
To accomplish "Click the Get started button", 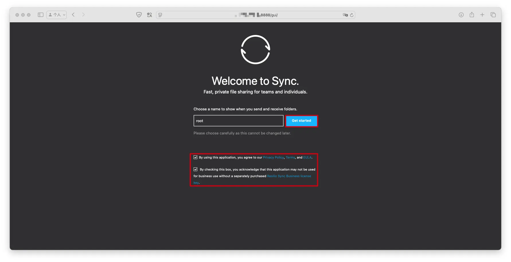I will tap(301, 121).
